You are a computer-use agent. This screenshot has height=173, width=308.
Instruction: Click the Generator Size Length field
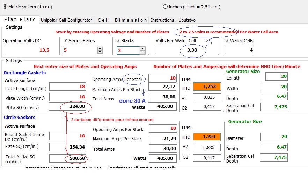point(276,76)
